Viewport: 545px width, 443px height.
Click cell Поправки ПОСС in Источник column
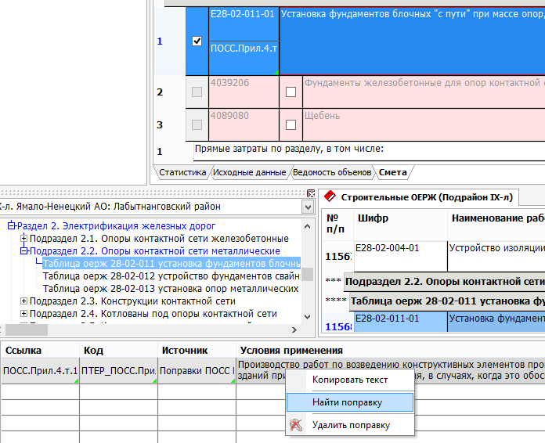[197, 371]
